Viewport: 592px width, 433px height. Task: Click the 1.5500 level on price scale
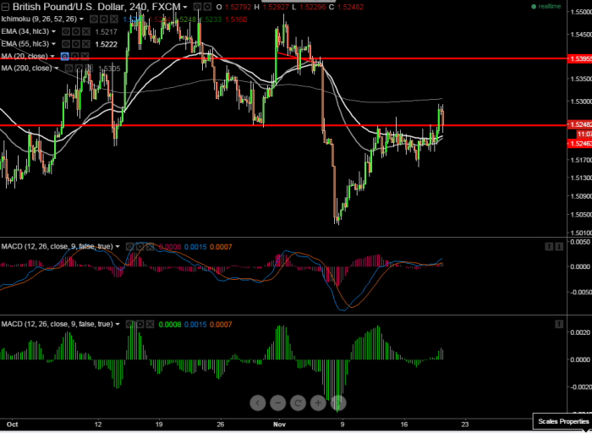click(582, 12)
